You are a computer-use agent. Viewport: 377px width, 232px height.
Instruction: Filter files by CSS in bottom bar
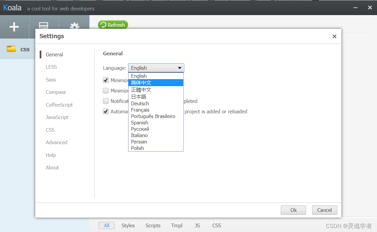(217, 226)
